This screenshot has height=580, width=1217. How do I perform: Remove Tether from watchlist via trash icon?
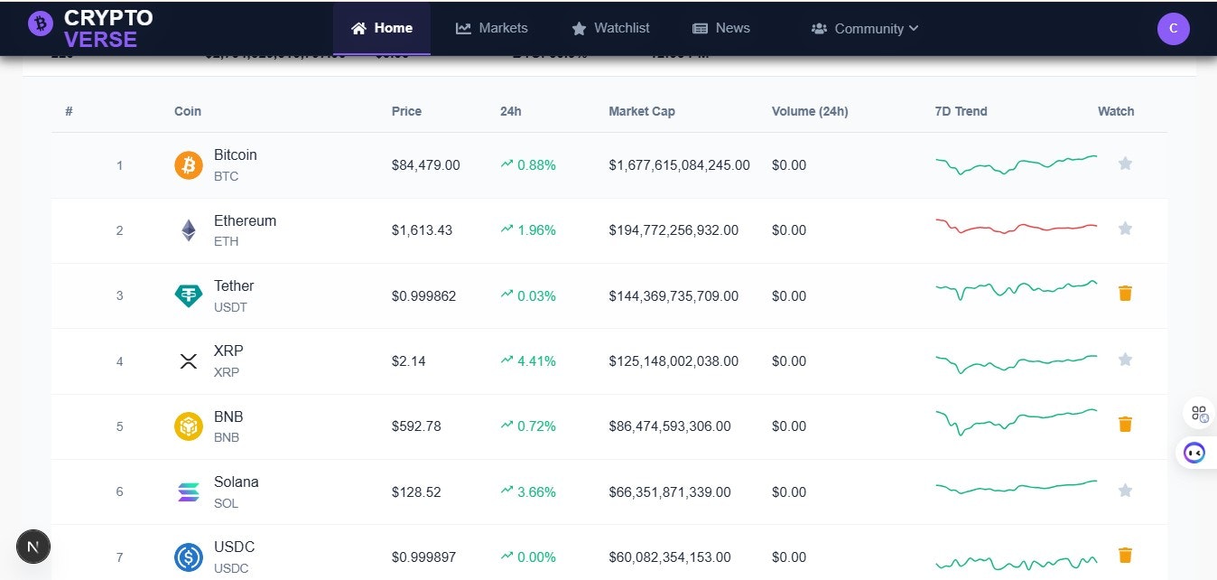point(1125,293)
